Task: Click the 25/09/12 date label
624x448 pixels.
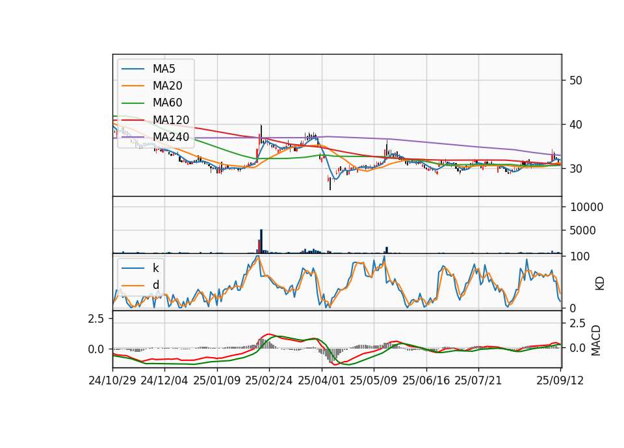Action: 560,381
